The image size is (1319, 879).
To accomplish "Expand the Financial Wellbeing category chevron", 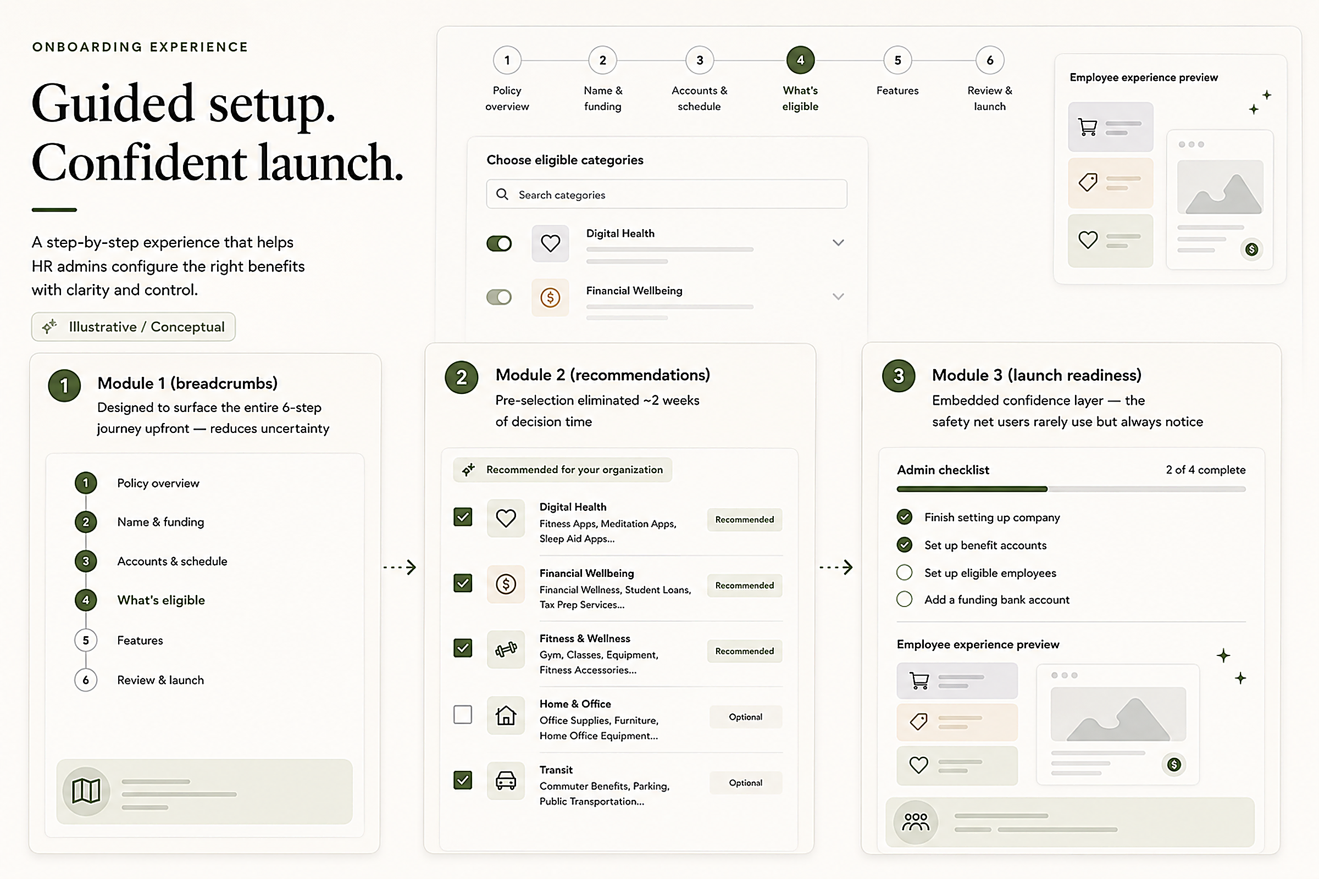I will [x=839, y=297].
